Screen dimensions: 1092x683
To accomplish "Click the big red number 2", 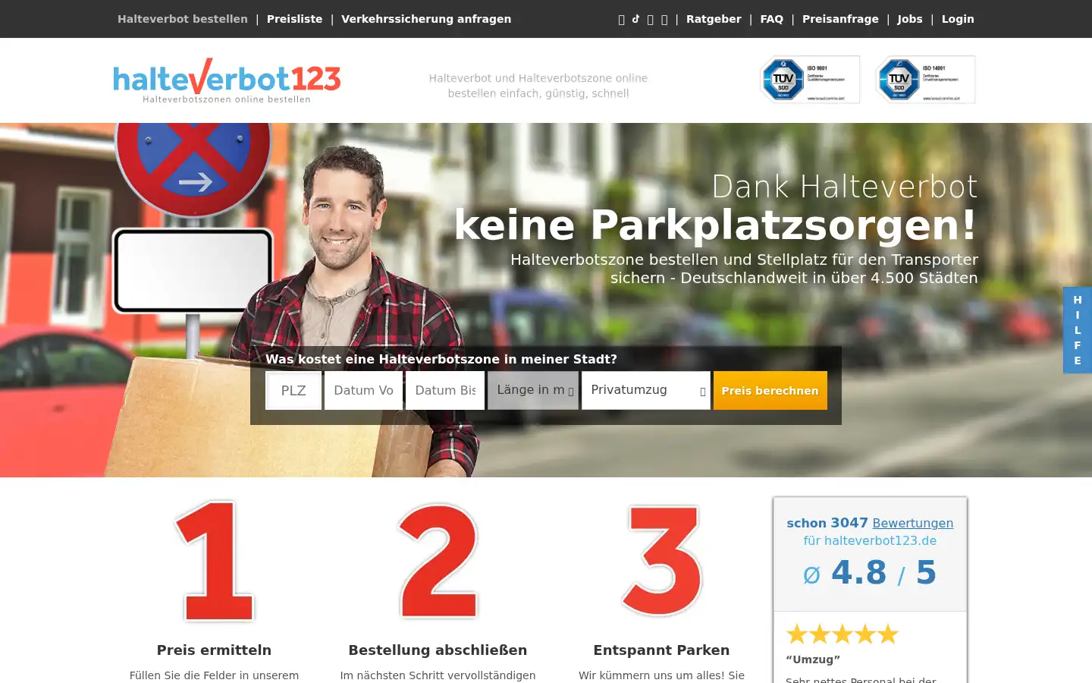I will pyautogui.click(x=438, y=561).
